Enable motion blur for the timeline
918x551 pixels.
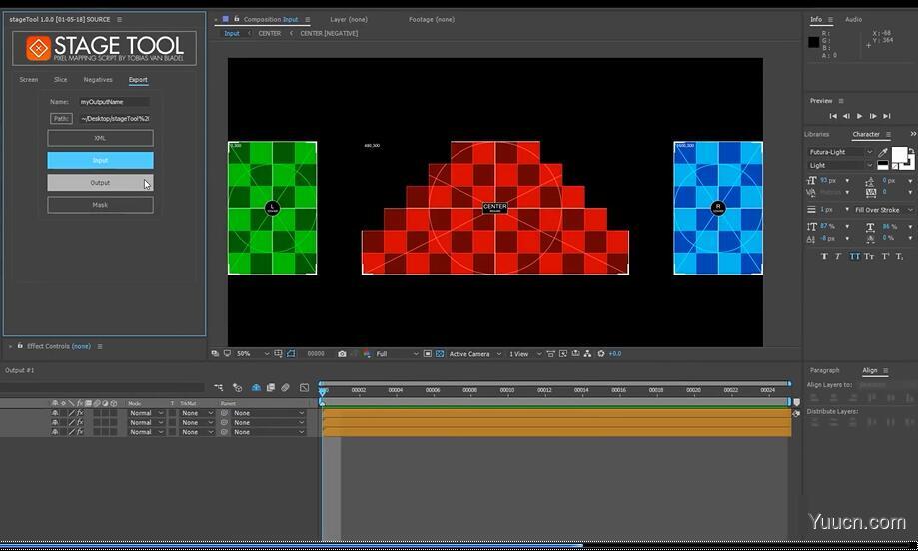(285, 388)
